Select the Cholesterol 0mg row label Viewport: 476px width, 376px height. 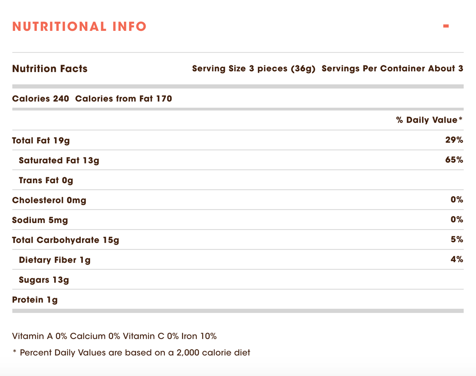pos(49,200)
